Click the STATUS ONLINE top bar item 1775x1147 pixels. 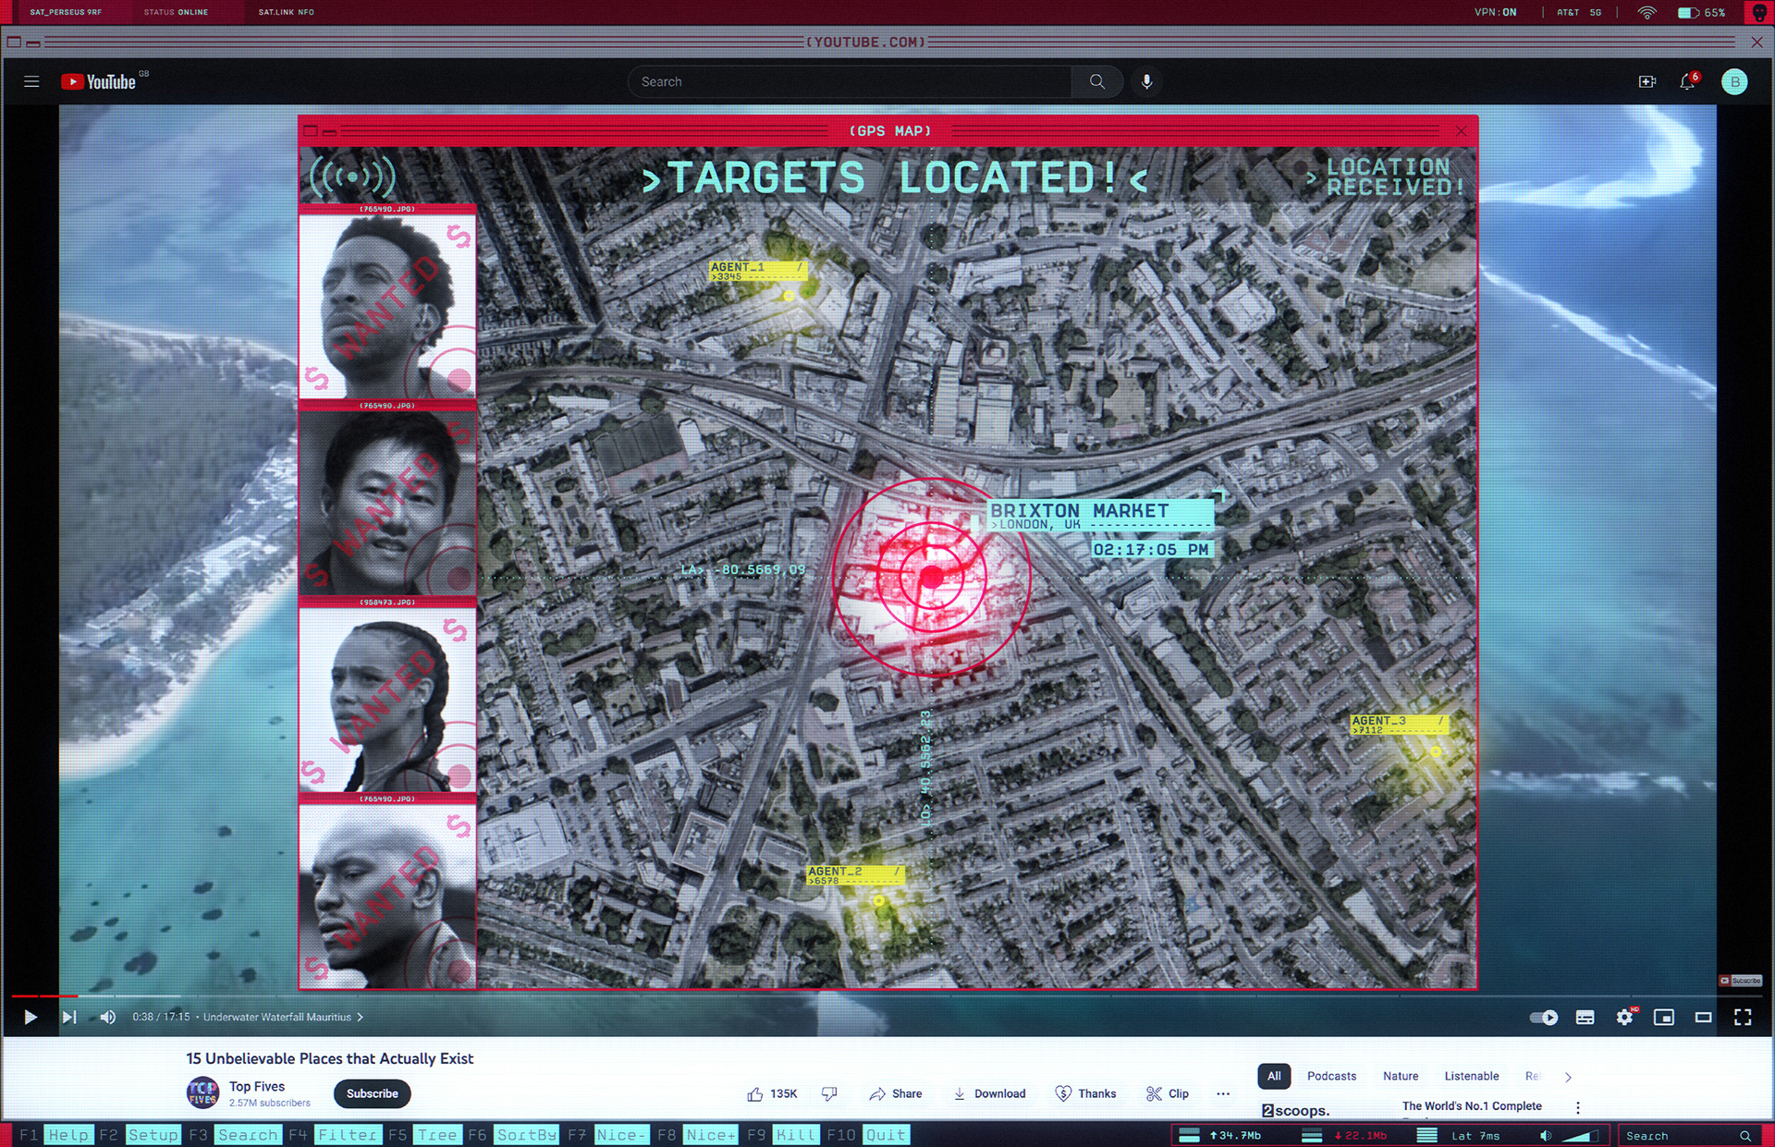pos(176,12)
